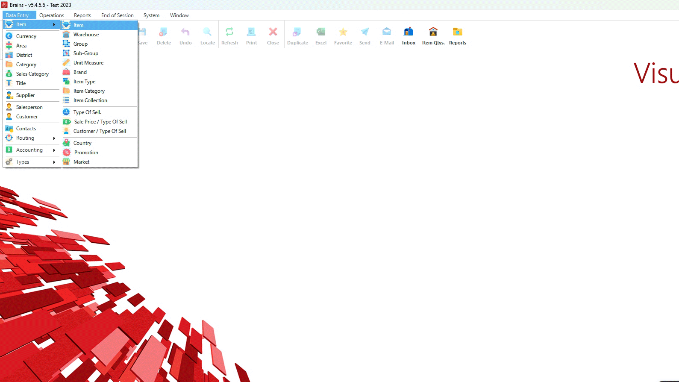Click the Brains app logo in title bar
Image resolution: width=679 pixels, height=382 pixels.
pos(4,5)
